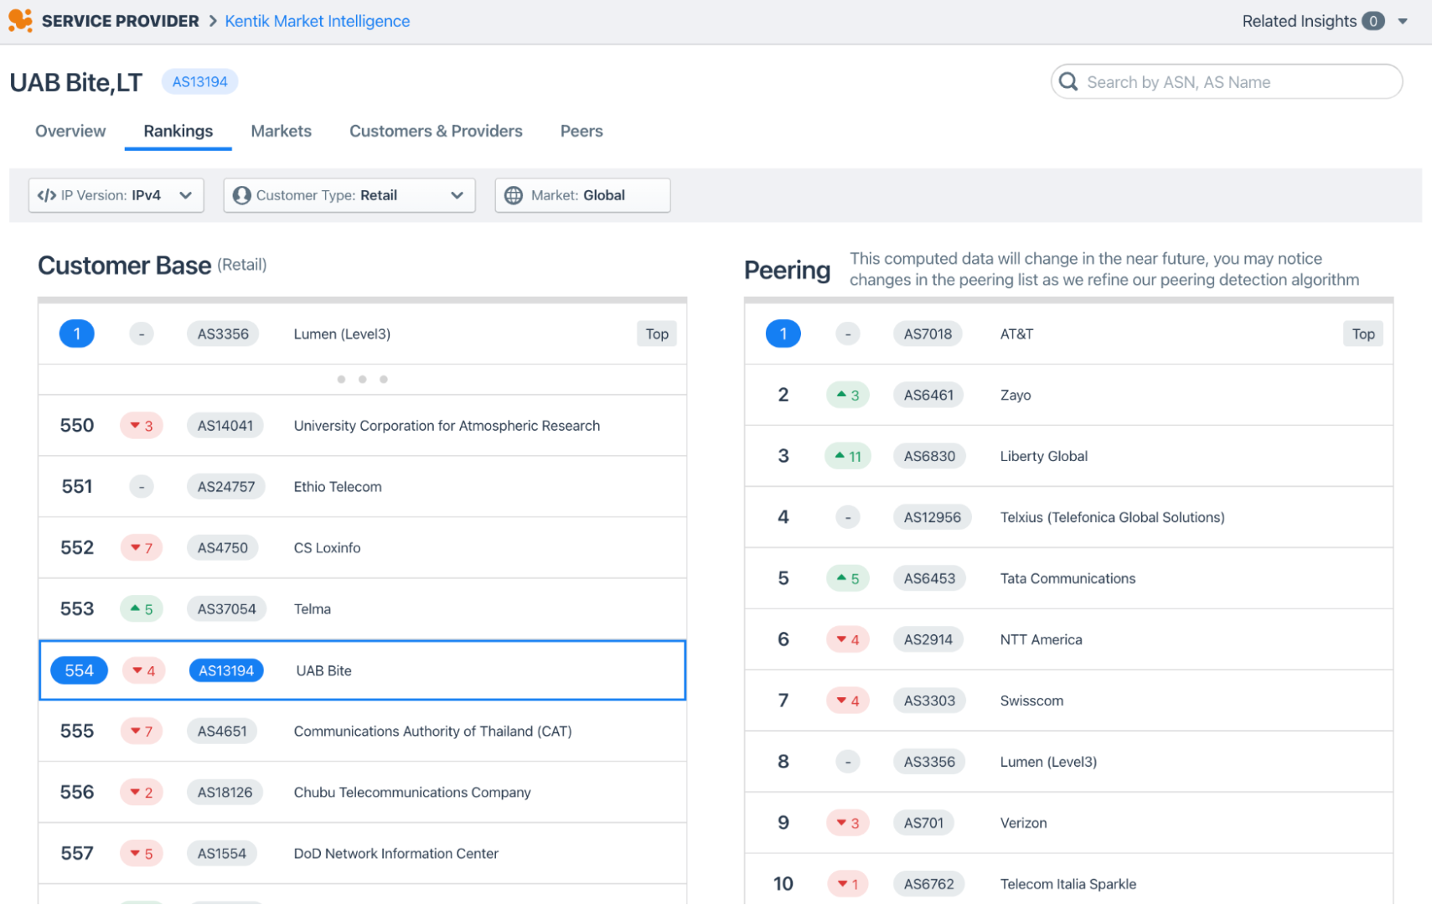1432x905 pixels.
Task: Click the AS3356 tag in Customer Base
Action: [223, 334]
